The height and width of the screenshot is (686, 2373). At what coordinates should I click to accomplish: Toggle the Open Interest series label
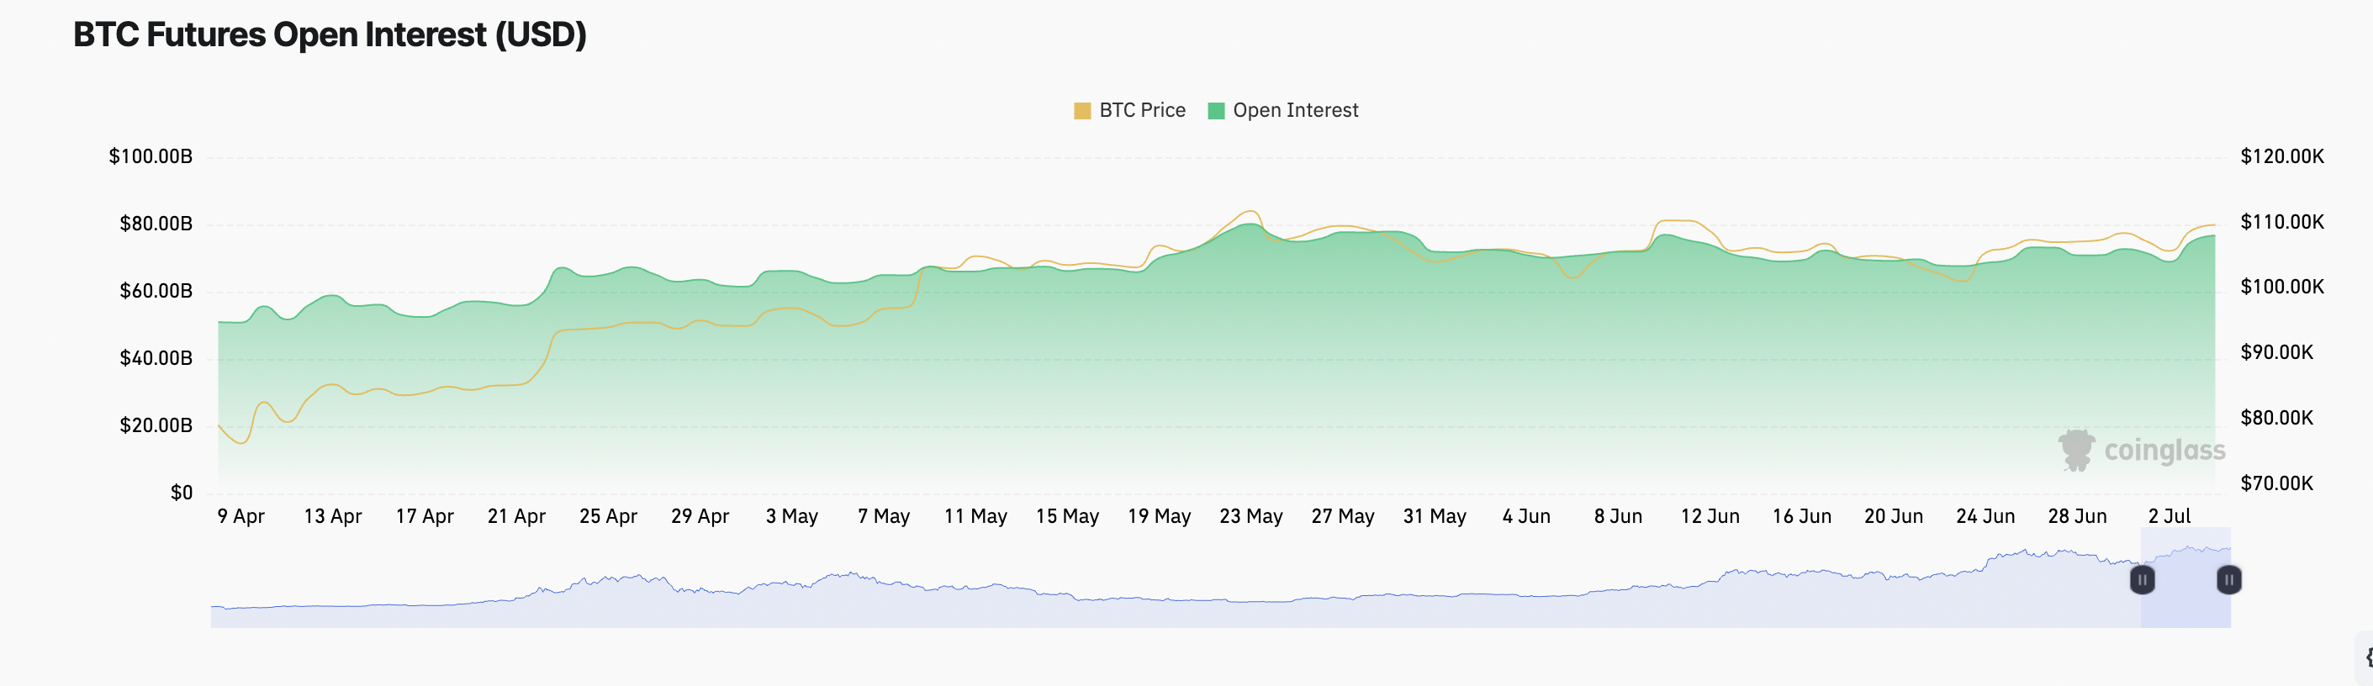[x=1295, y=110]
